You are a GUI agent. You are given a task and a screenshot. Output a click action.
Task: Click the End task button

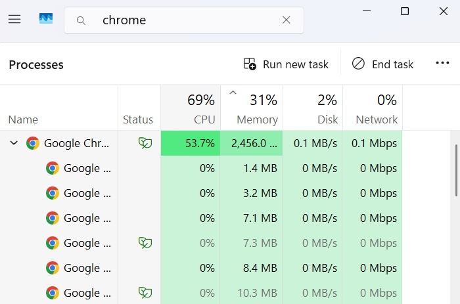382,64
